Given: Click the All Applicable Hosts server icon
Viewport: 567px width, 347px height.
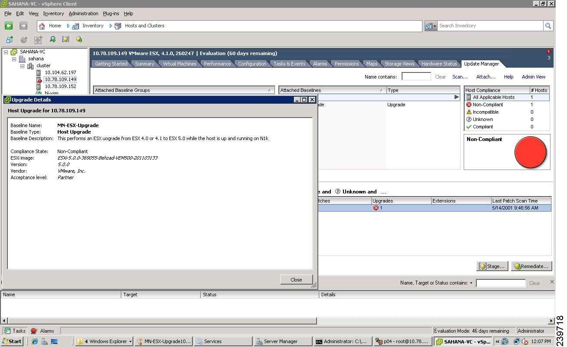Looking at the screenshot, I should pyautogui.click(x=468, y=97).
